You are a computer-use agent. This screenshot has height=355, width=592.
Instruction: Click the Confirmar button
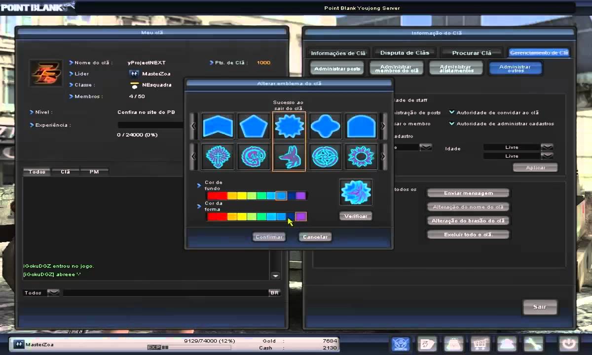(x=269, y=237)
